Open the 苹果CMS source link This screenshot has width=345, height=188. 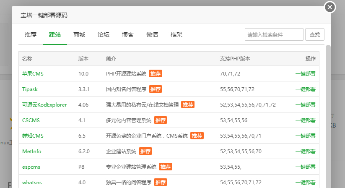click(x=33, y=74)
